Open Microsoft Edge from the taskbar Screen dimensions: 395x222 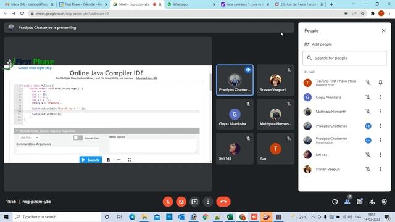132,216
